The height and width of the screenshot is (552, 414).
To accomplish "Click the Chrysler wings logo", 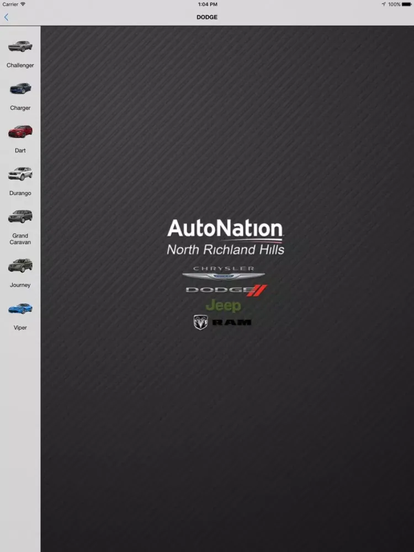I will pos(224,274).
